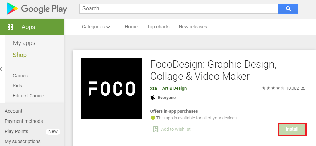Click the Everyone content rating icon
This screenshot has height=146, width=316.
[153, 98]
